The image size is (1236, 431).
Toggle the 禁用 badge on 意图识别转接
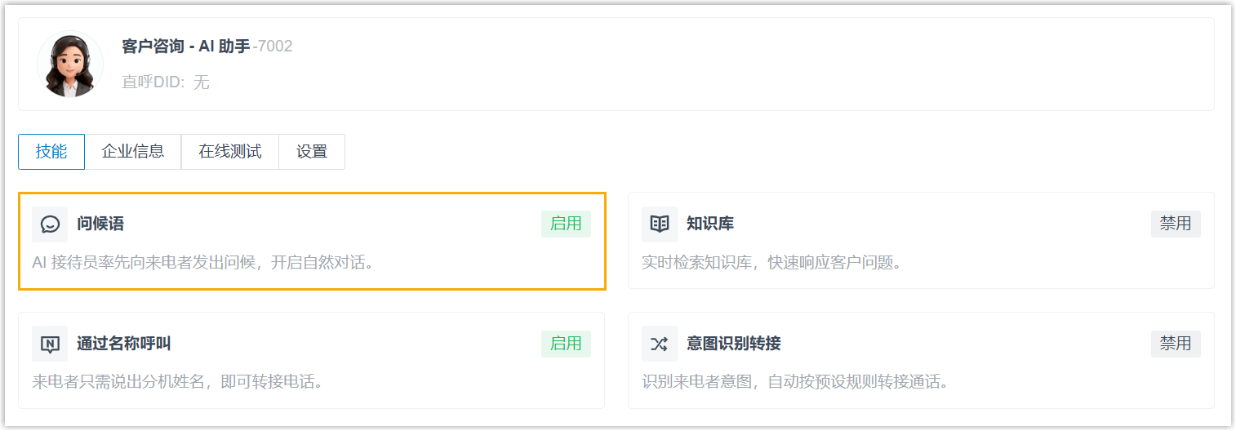point(1176,344)
